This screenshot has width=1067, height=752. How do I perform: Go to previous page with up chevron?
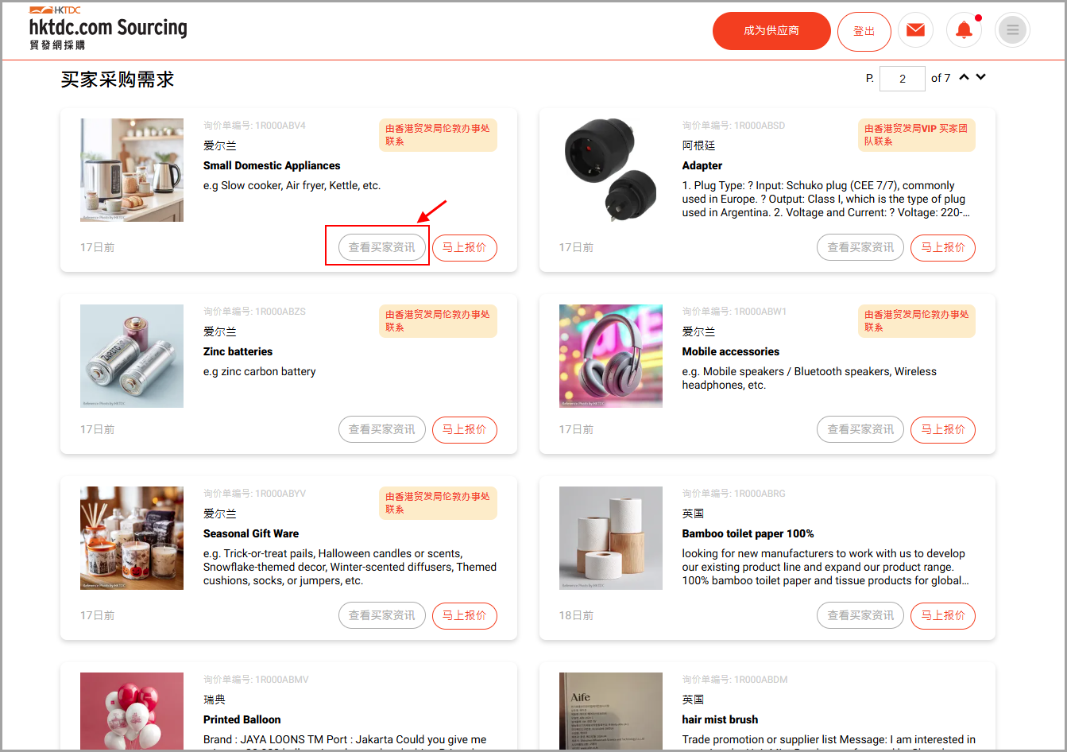tap(964, 77)
